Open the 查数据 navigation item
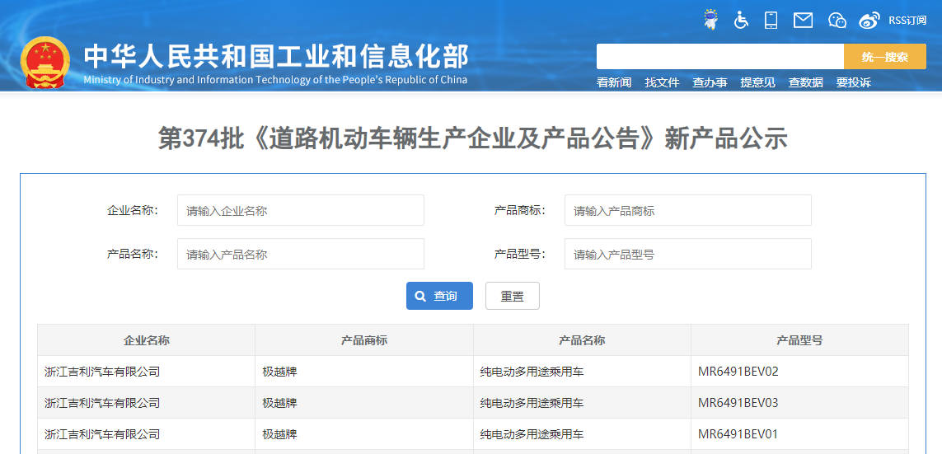The height and width of the screenshot is (454, 942). pyautogui.click(x=805, y=82)
